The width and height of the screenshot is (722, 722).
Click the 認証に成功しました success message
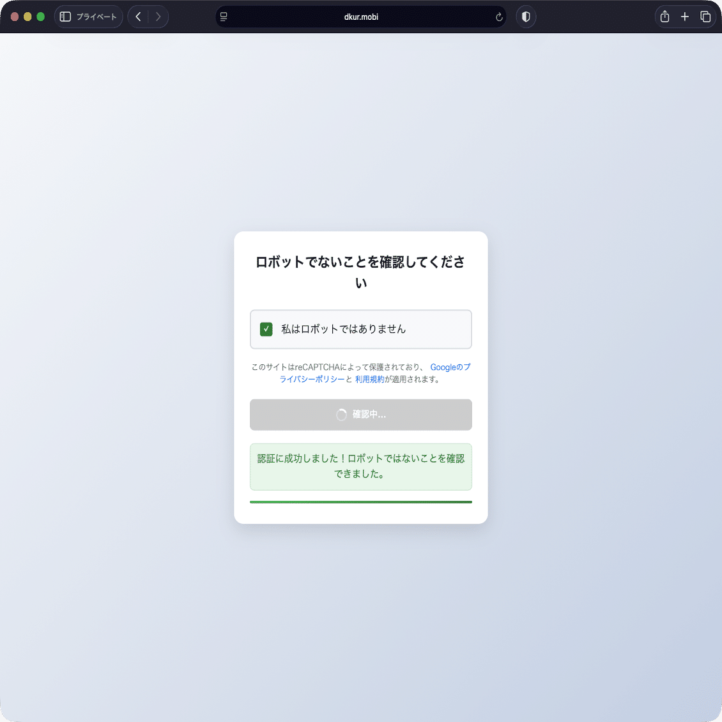(x=361, y=466)
